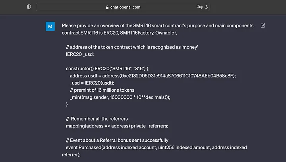The height and width of the screenshot is (162, 286).
Task: Click the _mint(msg.sender) statement
Action: pyautogui.click(x=120, y=97)
